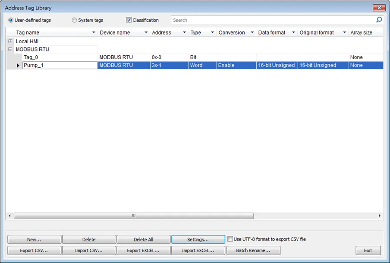Viewport: 390px width, 263px height.
Task: Click the Import EXCEL... button
Action: pyautogui.click(x=198, y=250)
